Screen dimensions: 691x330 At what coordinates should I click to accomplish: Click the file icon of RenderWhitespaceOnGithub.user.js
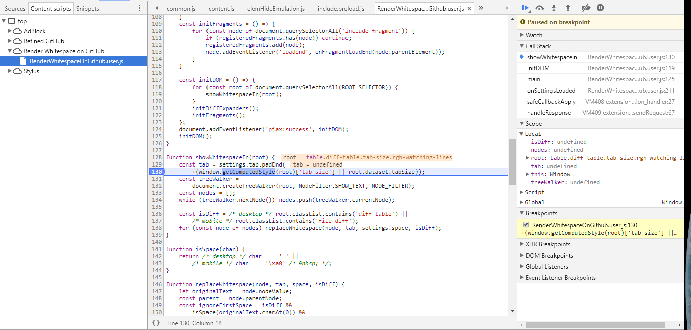[x=24, y=61]
